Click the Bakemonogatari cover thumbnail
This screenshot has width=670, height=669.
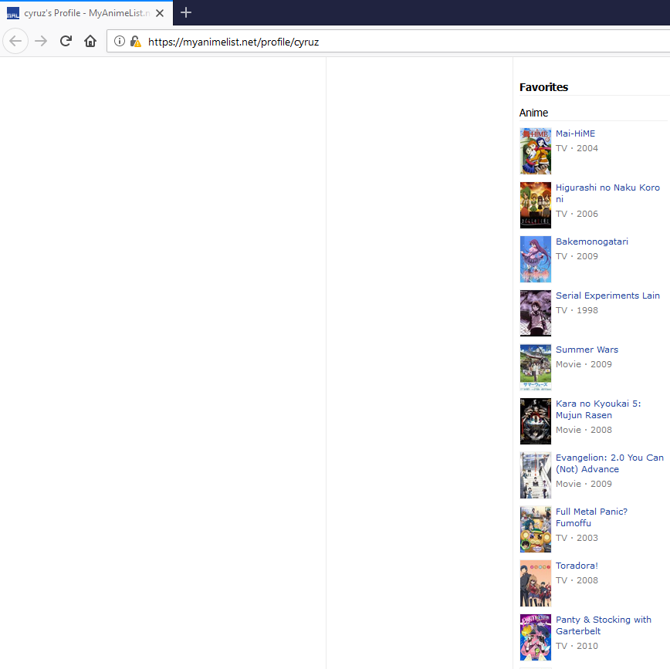535,259
